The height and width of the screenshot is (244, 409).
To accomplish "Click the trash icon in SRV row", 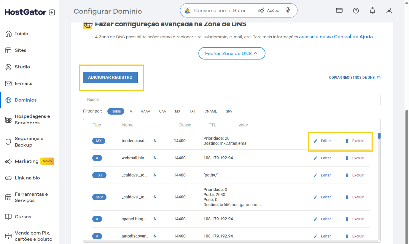I will (x=347, y=197).
